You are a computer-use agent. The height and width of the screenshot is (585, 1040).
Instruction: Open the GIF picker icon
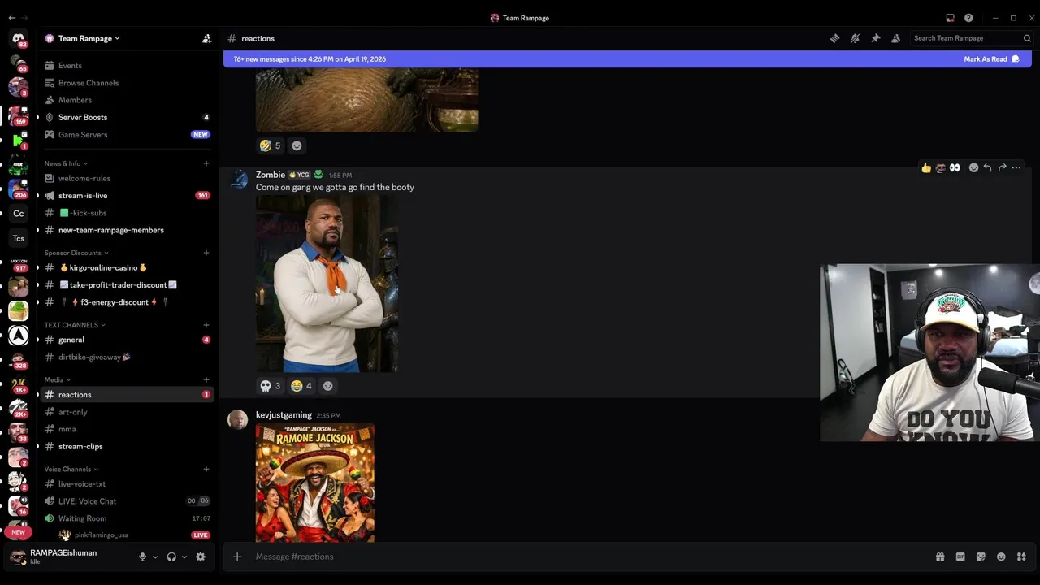(x=960, y=557)
